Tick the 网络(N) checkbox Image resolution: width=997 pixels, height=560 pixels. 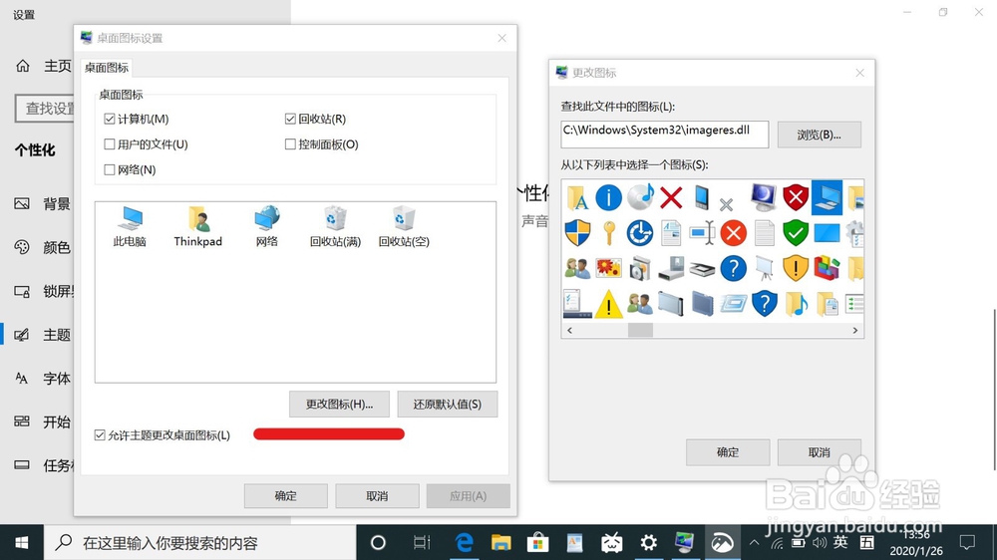110,169
